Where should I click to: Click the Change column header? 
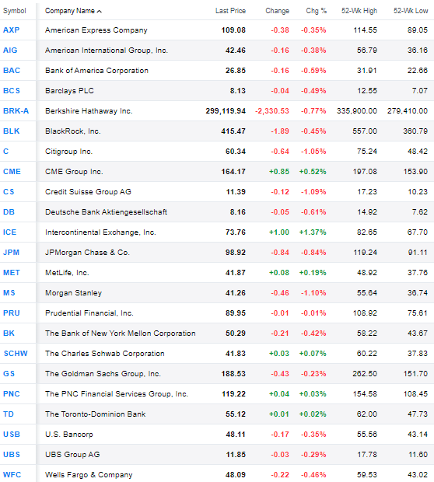tap(277, 11)
